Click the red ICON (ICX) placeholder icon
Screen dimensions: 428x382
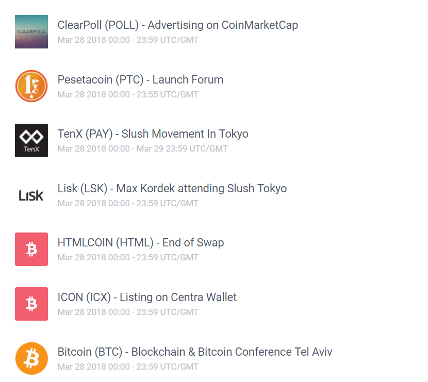pos(31,304)
